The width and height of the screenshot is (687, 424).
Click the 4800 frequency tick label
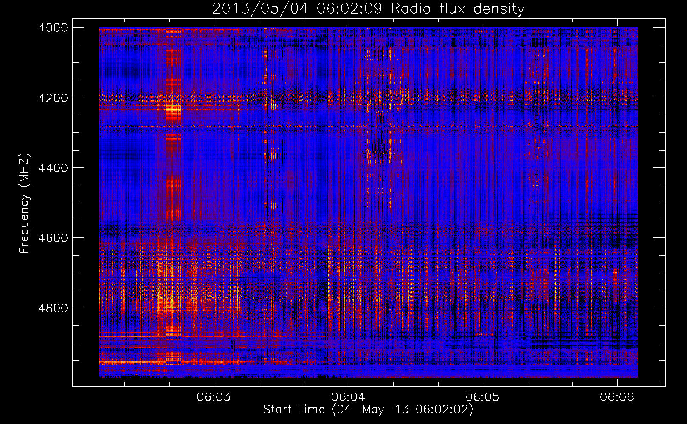pyautogui.click(x=53, y=308)
